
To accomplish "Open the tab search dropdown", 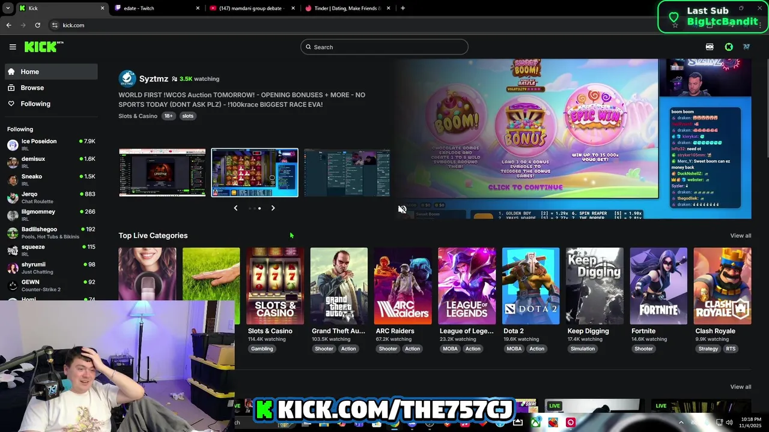I will 8,8.
